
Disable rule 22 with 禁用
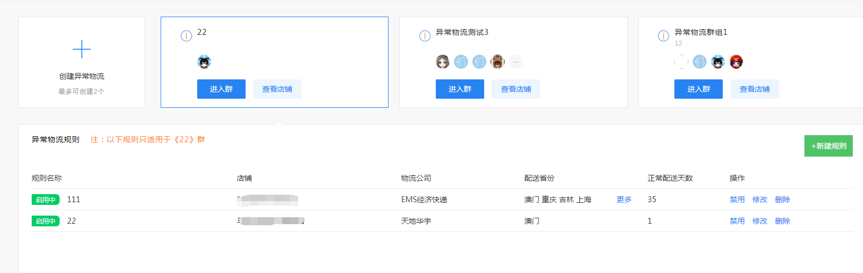point(737,221)
